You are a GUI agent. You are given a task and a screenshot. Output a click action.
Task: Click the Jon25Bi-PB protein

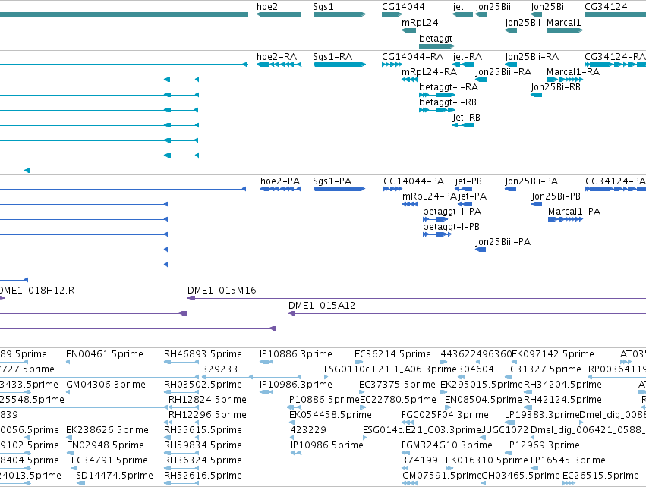[537, 204]
